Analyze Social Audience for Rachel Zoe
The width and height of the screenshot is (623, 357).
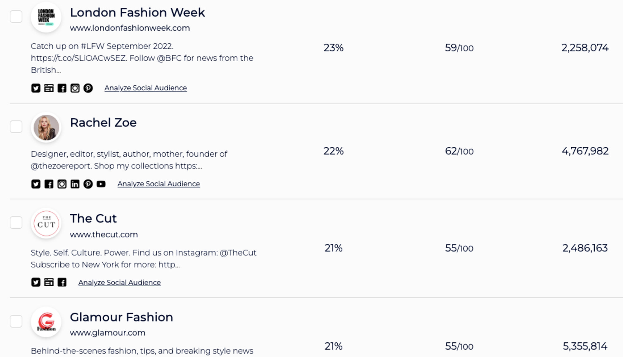159,184
